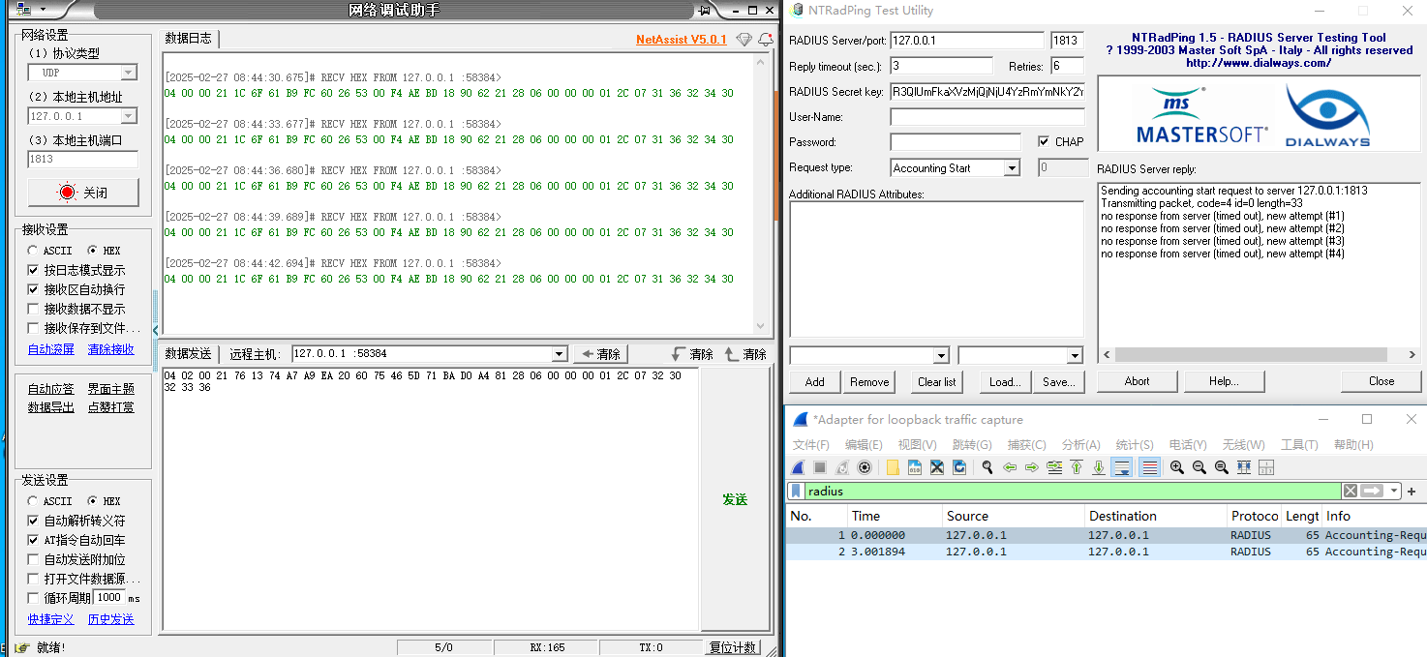
Task: Expand the 远程主机 address dropdown
Action: coord(558,354)
